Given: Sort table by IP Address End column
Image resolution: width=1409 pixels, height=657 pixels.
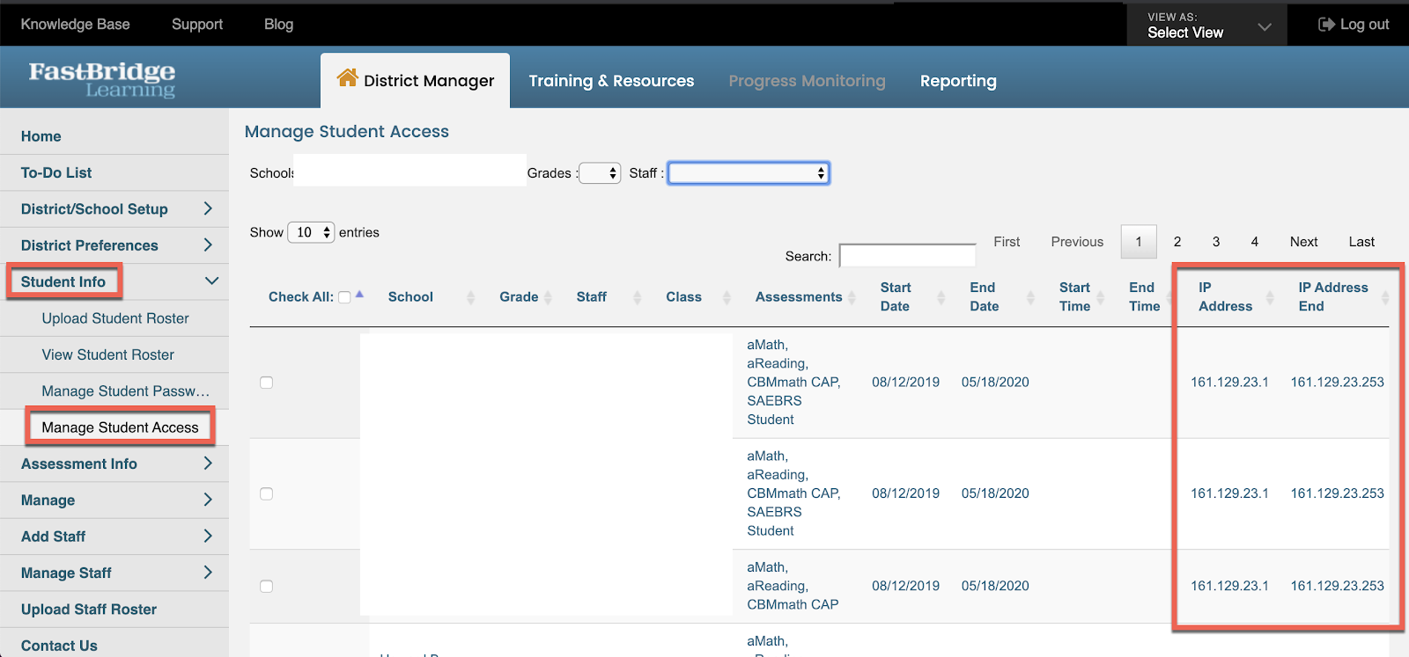Looking at the screenshot, I should coord(1333,297).
